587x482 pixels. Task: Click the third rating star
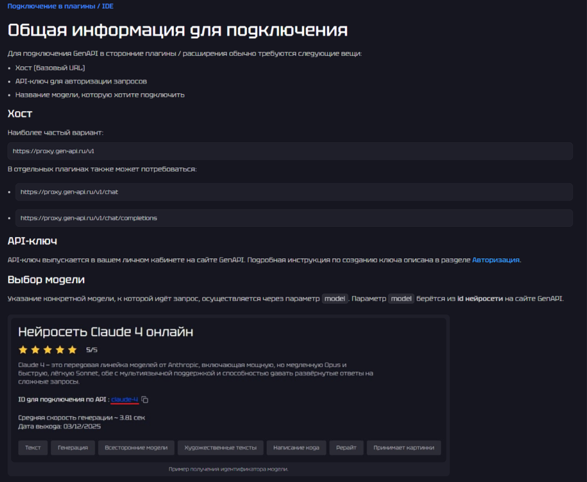[48, 350]
